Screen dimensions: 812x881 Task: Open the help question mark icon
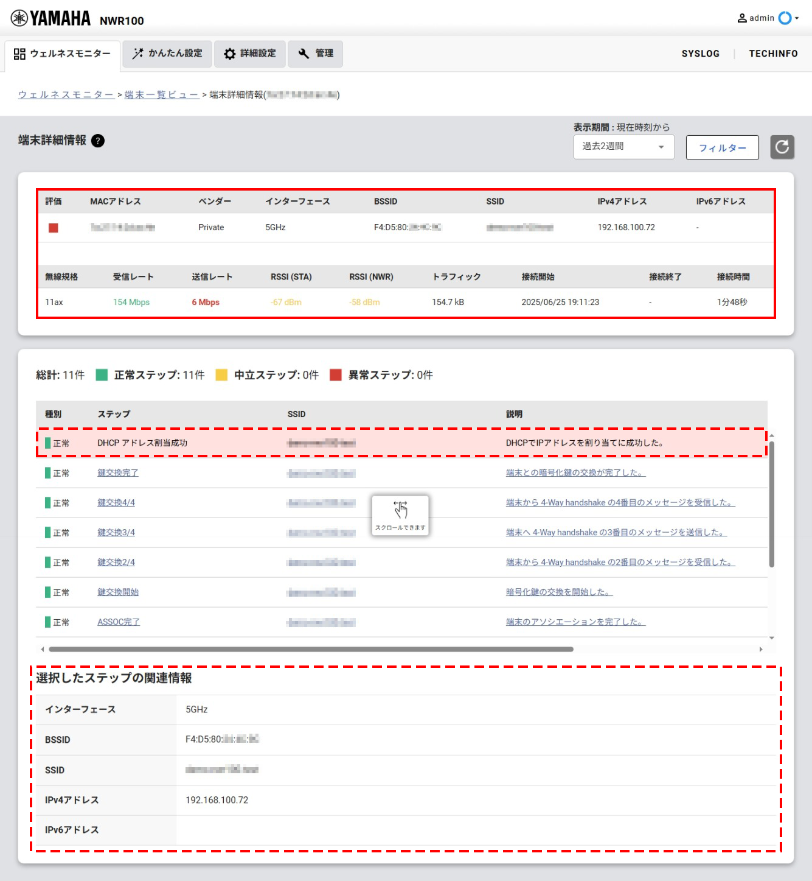[x=97, y=141]
